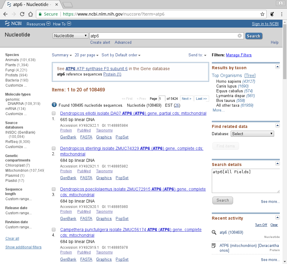Bookmark this page with star icon
The image size is (287, 264).
tap(262, 14)
